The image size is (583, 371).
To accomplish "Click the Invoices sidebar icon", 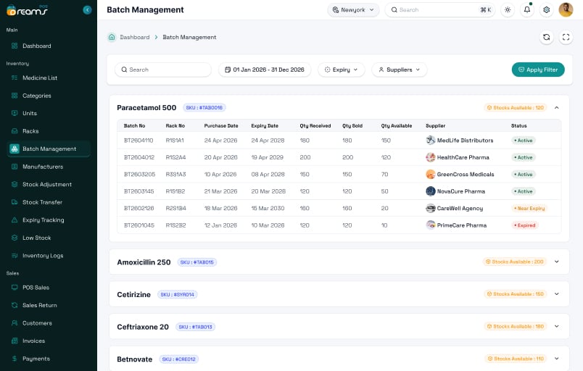I will [15, 341].
